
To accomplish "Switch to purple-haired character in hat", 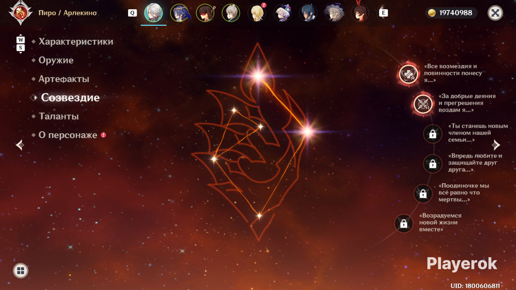I will click(283, 13).
